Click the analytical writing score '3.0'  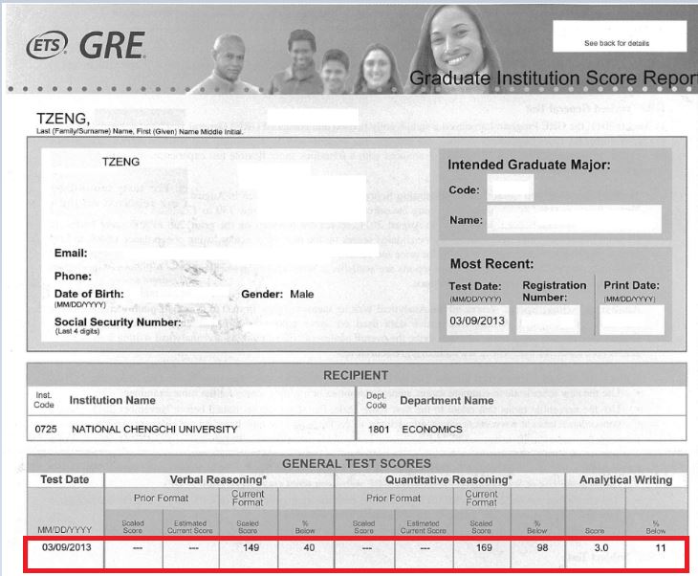pyautogui.click(x=601, y=547)
